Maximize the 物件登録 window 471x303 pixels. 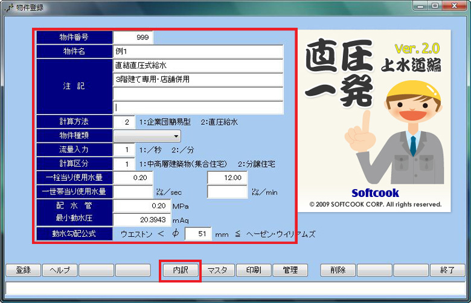click(x=435, y=6)
